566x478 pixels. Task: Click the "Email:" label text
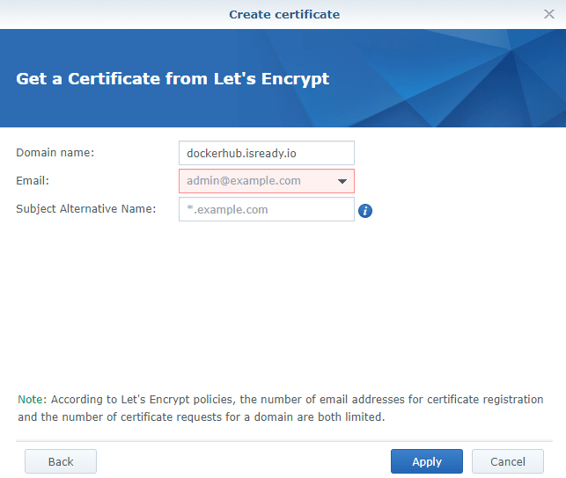click(x=33, y=180)
